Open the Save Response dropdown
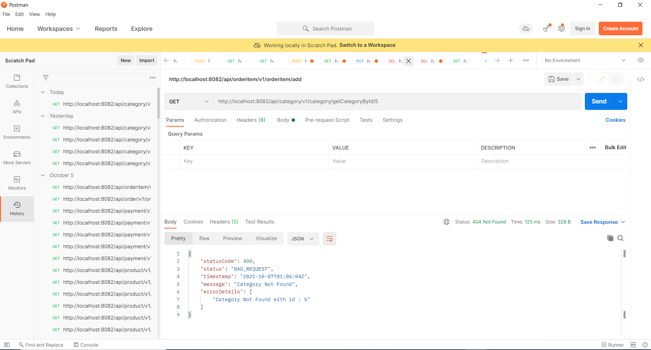The image size is (651, 350). [x=603, y=222]
